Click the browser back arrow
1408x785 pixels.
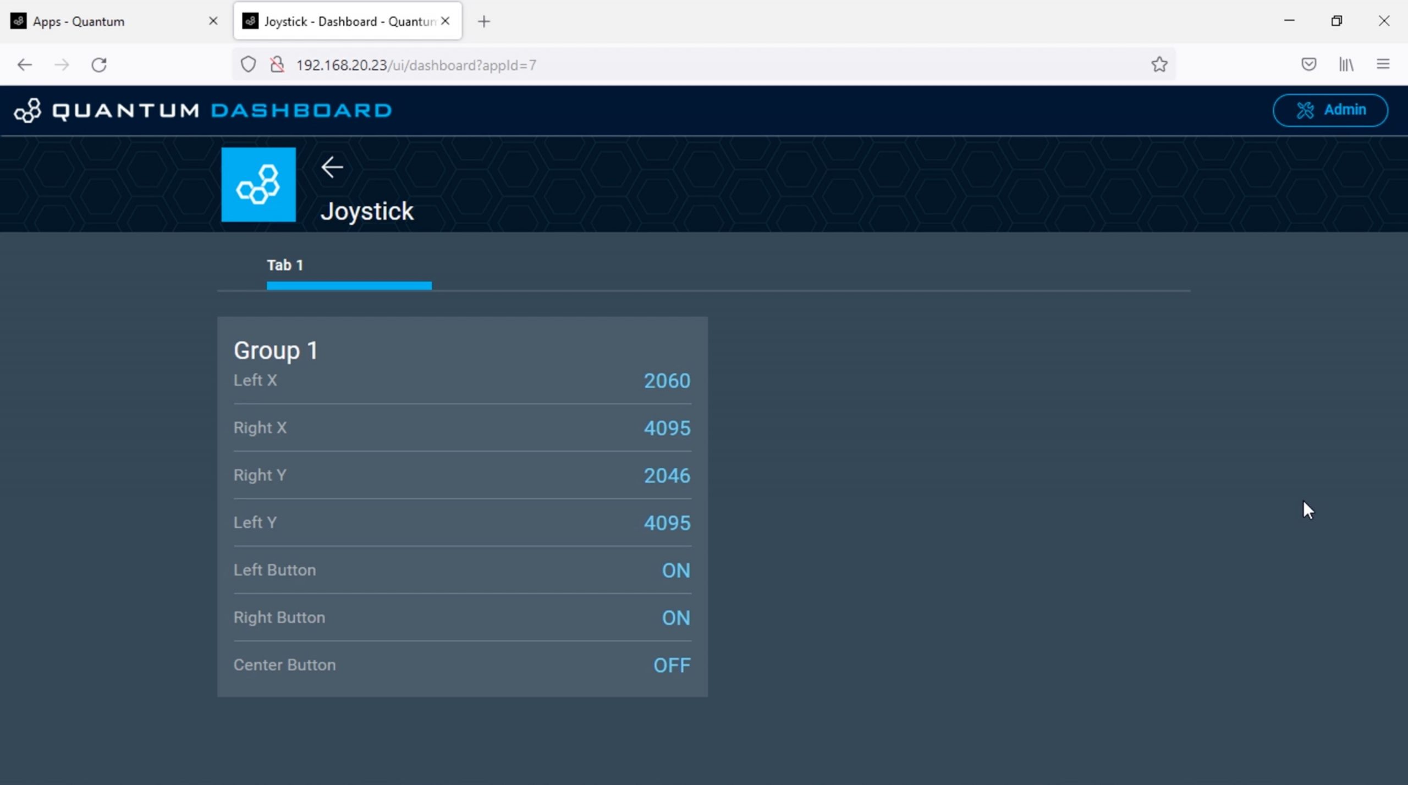coord(24,65)
